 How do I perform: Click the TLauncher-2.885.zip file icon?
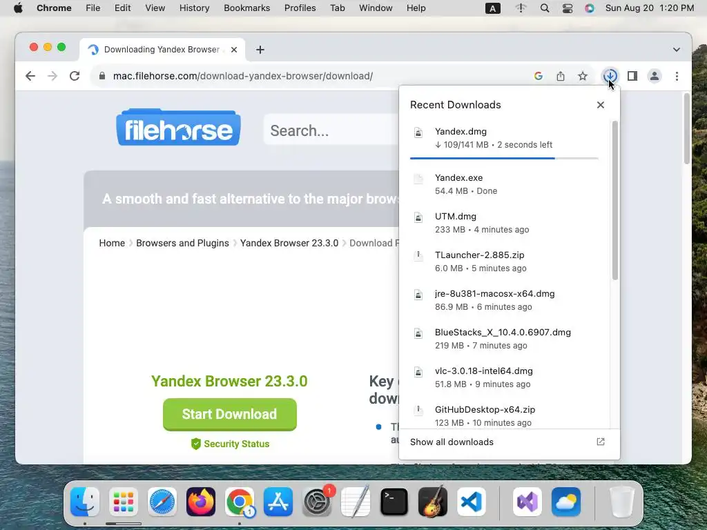coord(418,256)
